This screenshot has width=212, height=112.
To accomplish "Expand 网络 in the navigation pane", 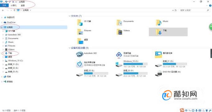I will 2,77.
